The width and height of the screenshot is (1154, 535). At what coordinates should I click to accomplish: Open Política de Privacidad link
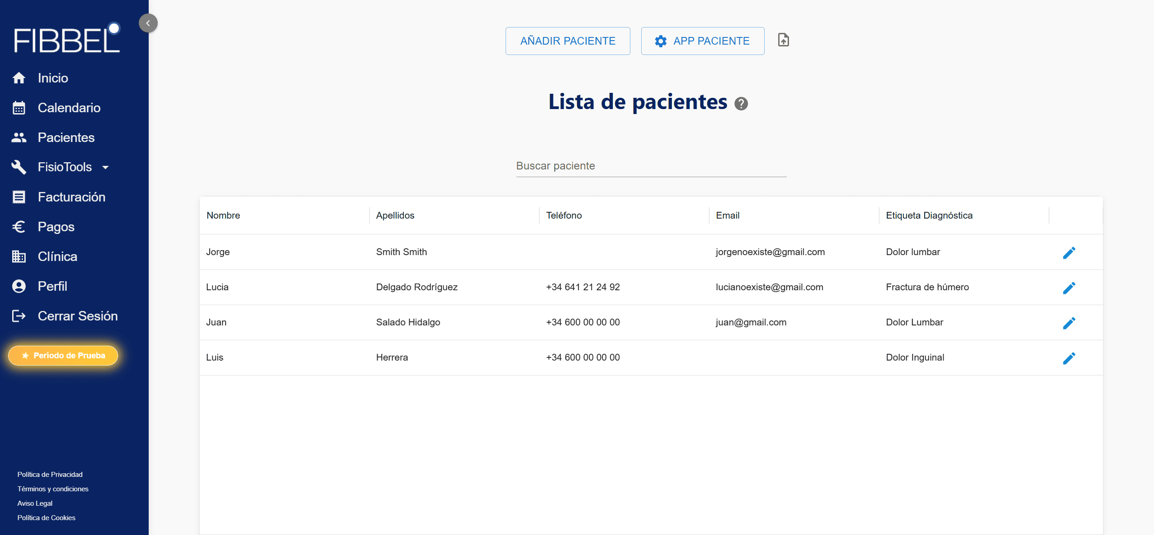coord(50,474)
